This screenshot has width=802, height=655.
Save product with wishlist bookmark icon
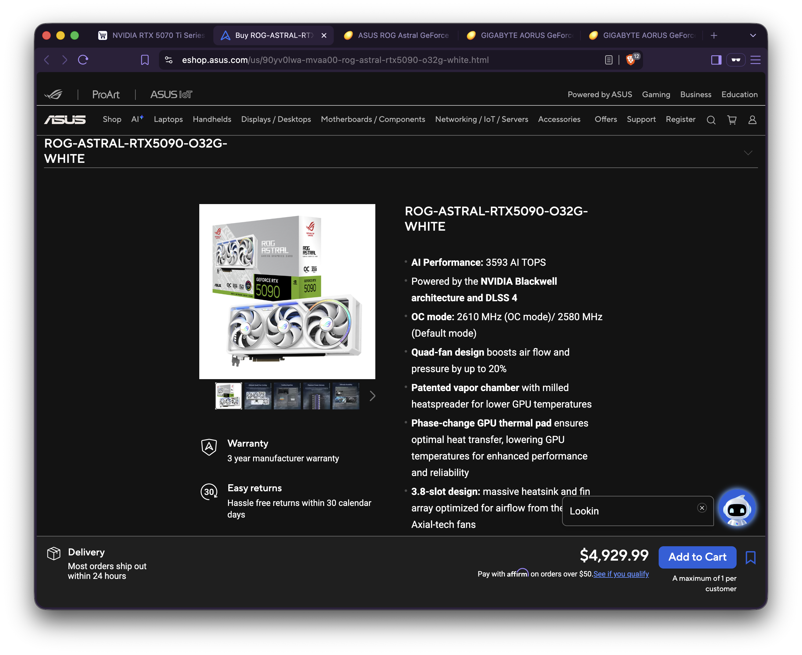(x=750, y=557)
